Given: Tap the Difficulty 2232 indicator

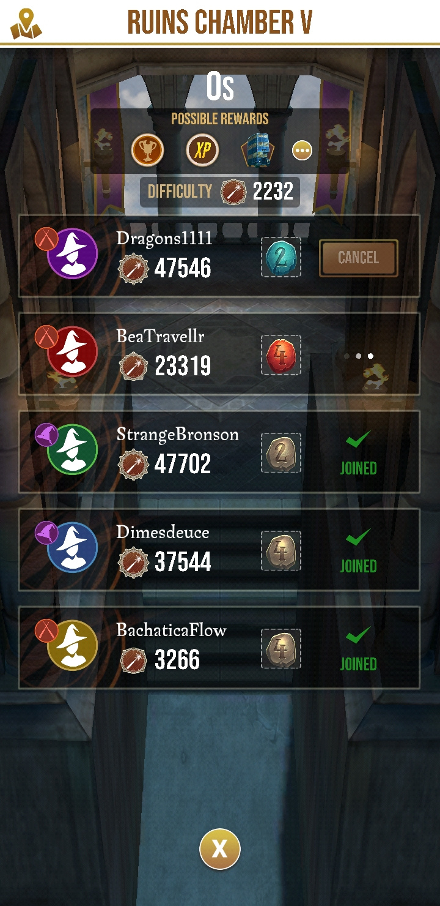Looking at the screenshot, I should [x=220, y=192].
